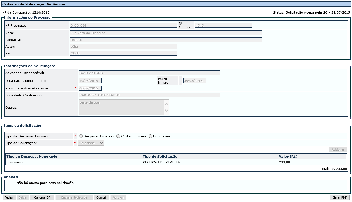Click the Cancelar SA button
The height and width of the screenshot is (202, 352).
pos(42,197)
